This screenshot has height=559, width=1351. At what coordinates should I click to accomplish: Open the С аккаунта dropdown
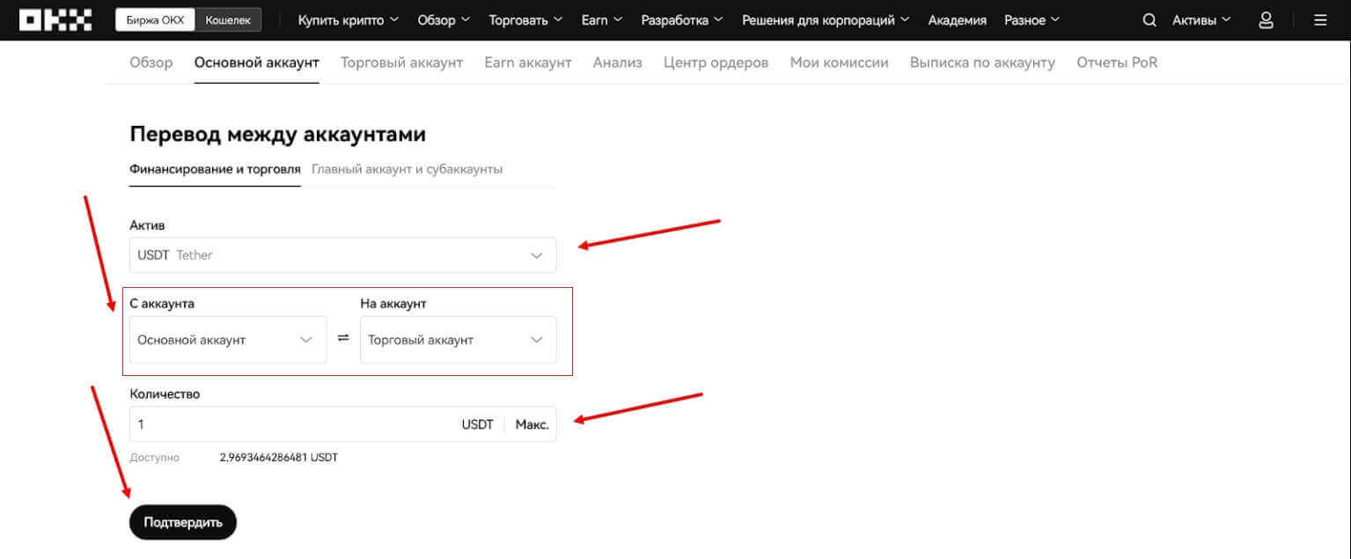pos(227,340)
